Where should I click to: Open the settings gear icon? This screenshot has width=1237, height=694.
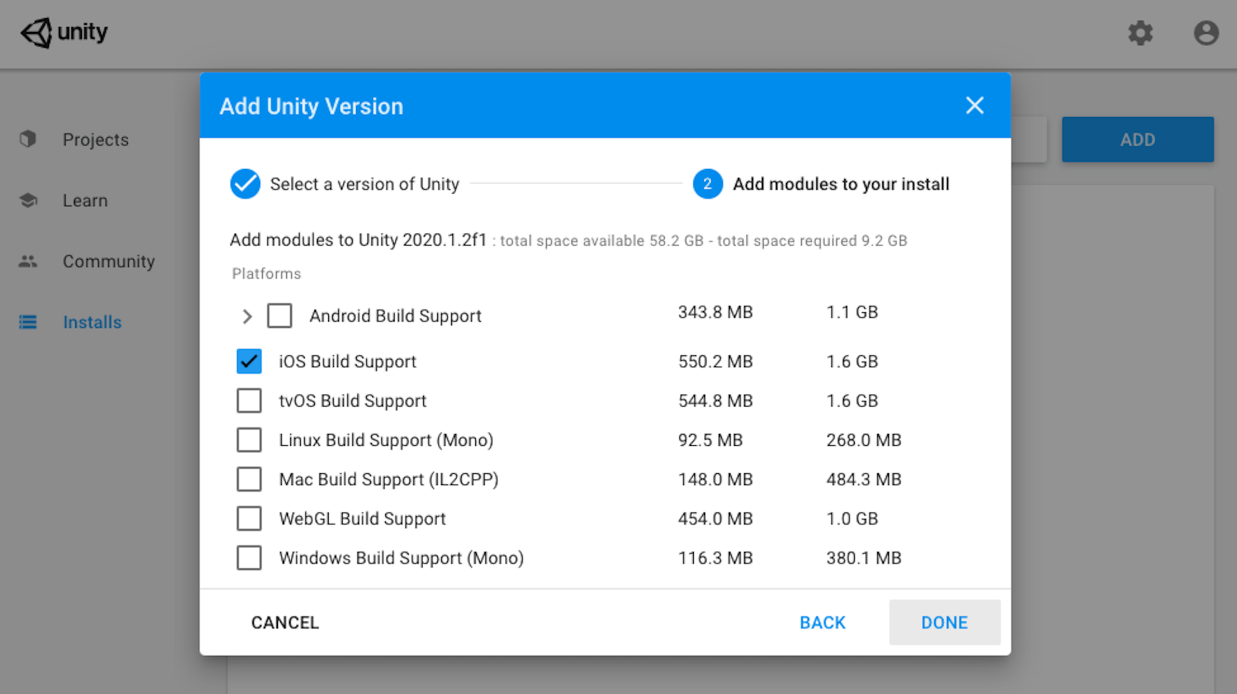point(1140,33)
